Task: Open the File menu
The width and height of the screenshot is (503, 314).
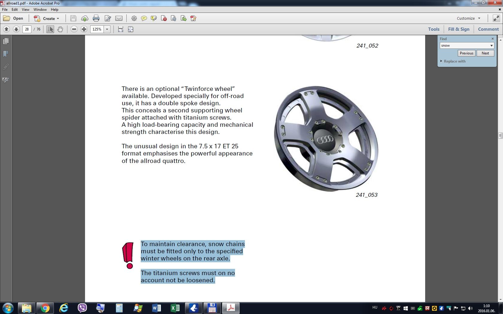Action: [5, 10]
